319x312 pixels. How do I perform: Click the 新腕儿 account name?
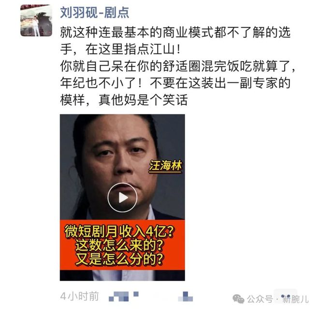coord(295,299)
